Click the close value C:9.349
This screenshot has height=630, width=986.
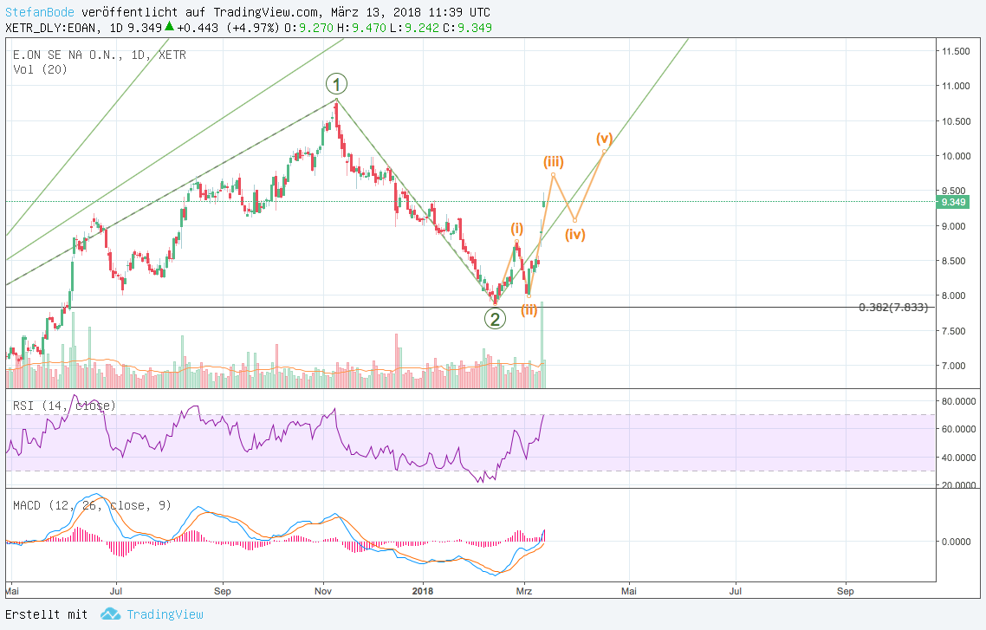[467, 28]
